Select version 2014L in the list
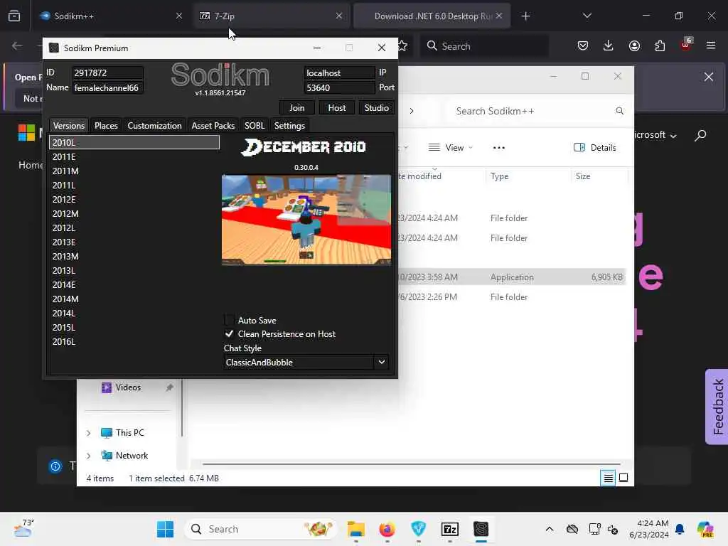Screen dimensions: 728x546 tap(134, 313)
